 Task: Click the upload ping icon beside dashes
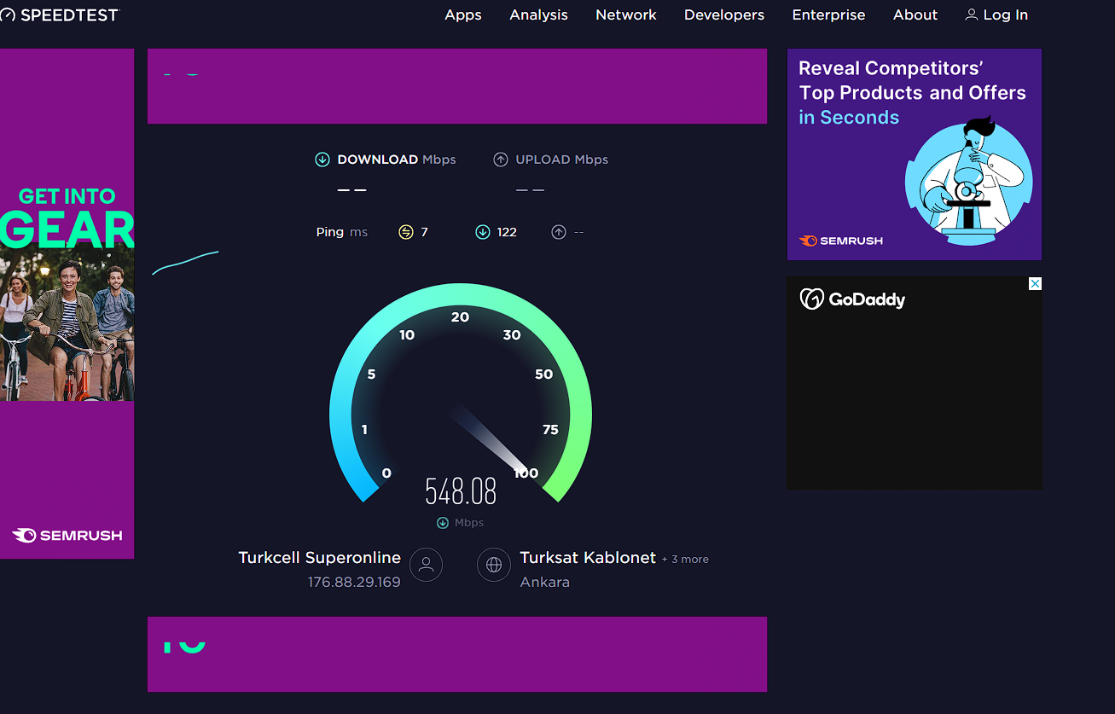[x=559, y=232]
